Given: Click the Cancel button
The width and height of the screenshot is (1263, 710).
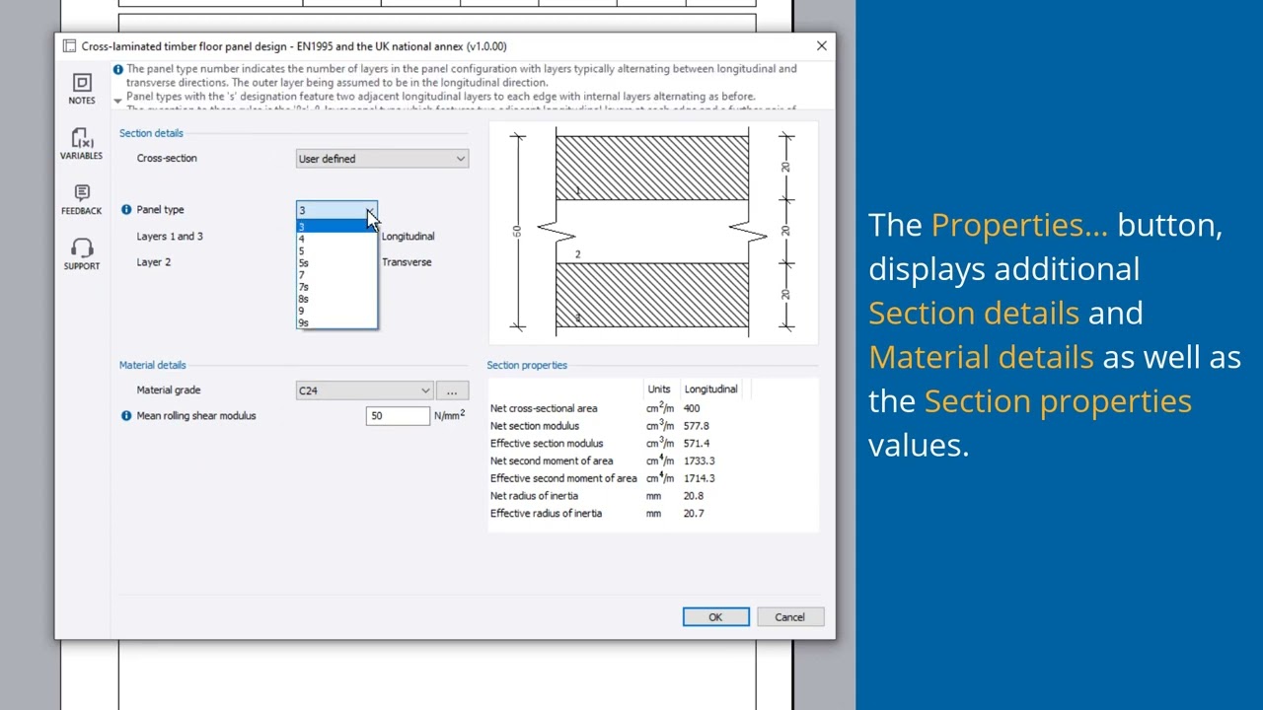Looking at the screenshot, I should [789, 617].
